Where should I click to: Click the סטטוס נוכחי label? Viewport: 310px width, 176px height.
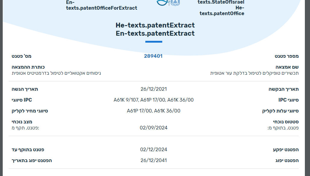[286, 122]
